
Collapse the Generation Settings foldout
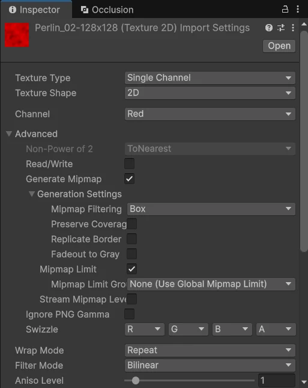[31, 194]
